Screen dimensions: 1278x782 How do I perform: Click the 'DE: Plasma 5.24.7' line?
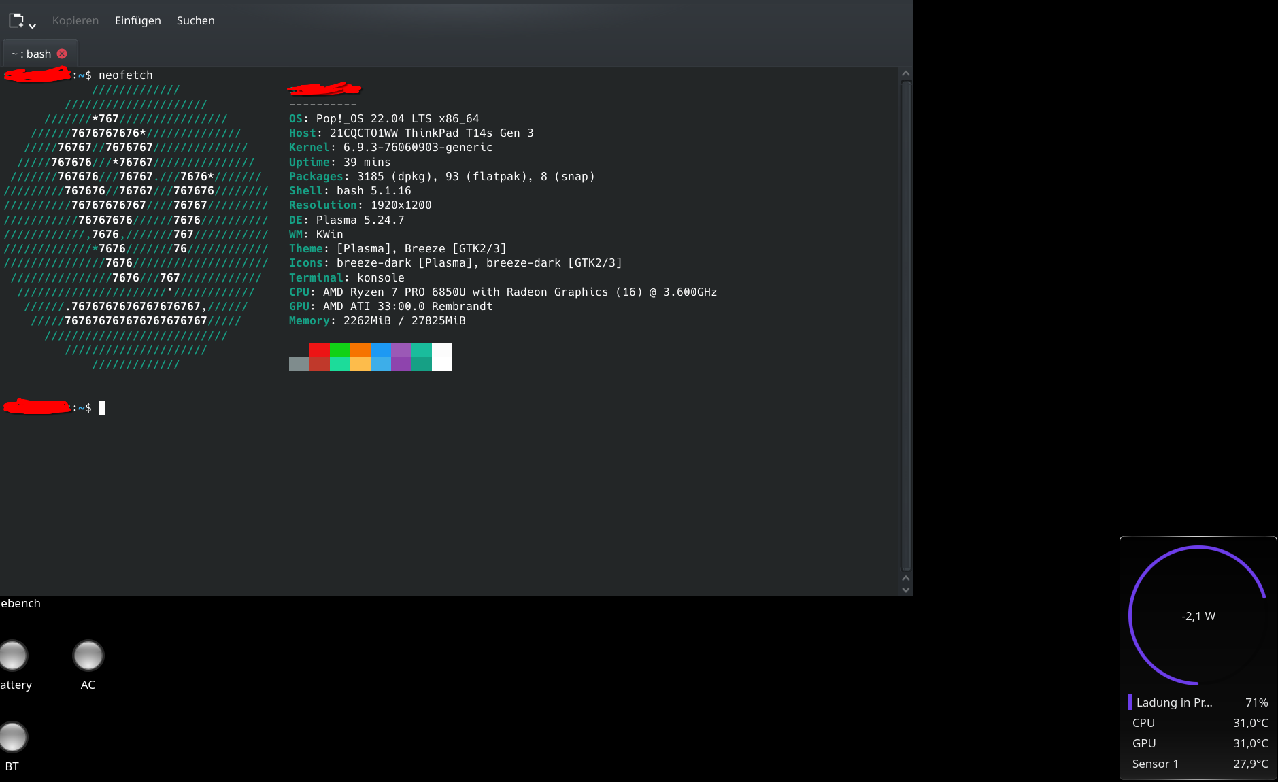click(346, 220)
